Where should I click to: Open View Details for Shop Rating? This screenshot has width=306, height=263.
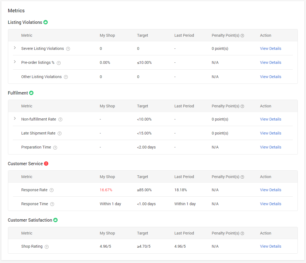click(271, 247)
